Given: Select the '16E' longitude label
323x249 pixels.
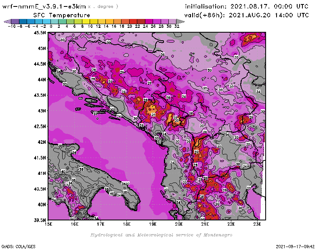Looking at the screenshot, I should tap(74, 224).
